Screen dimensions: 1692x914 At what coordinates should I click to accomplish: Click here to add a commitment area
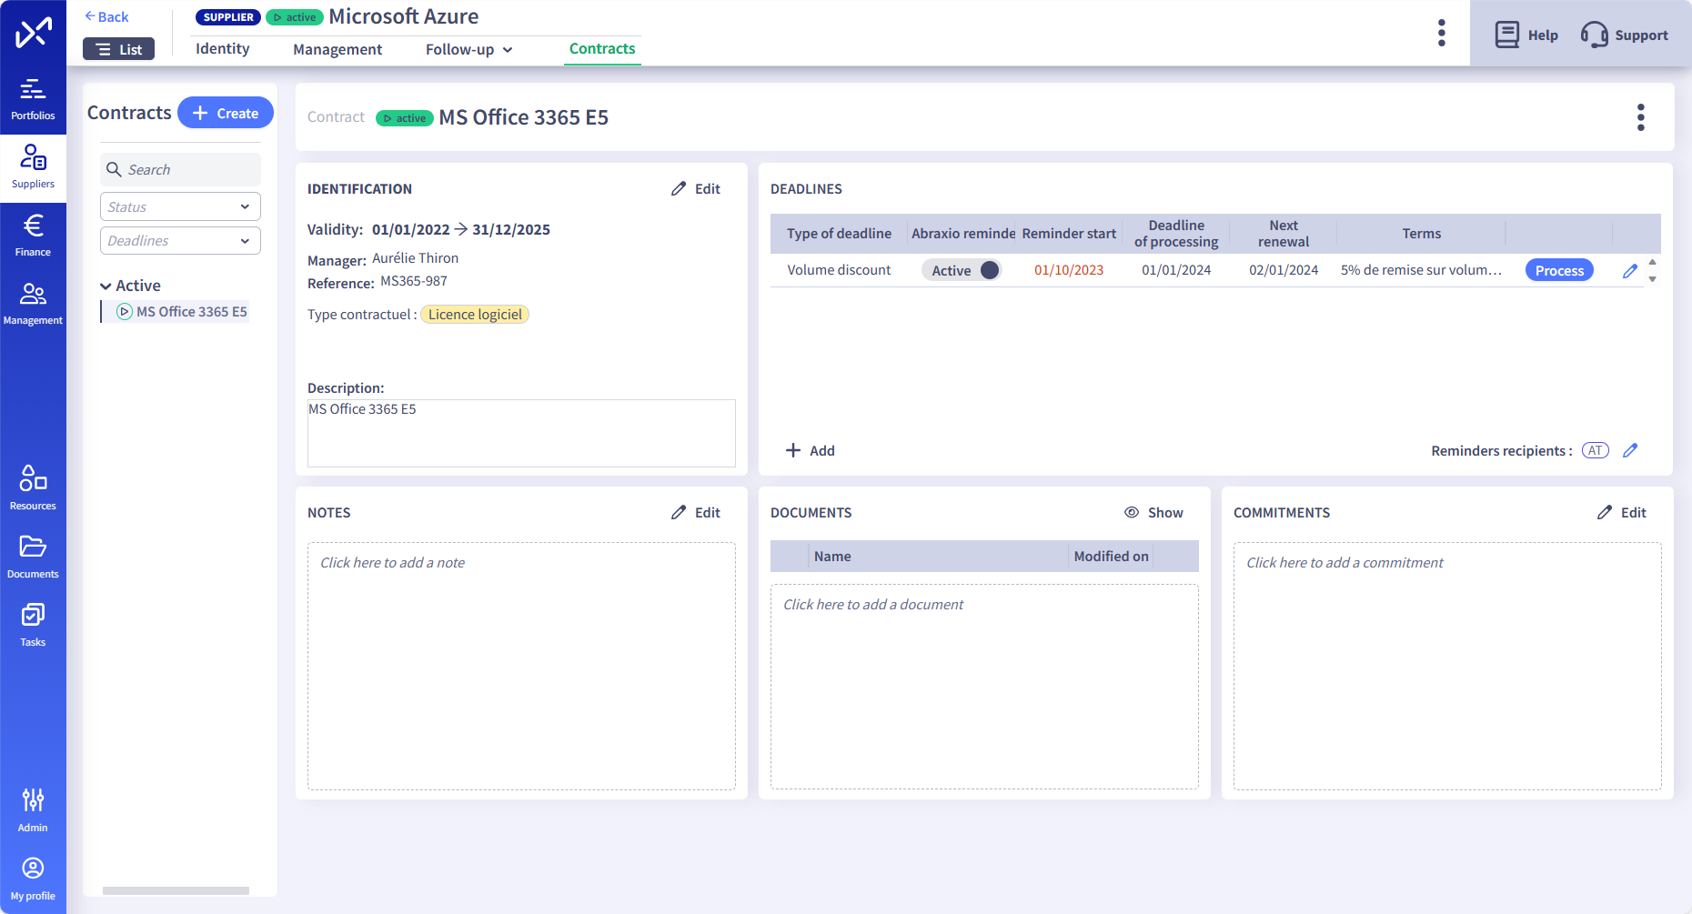point(1447,666)
